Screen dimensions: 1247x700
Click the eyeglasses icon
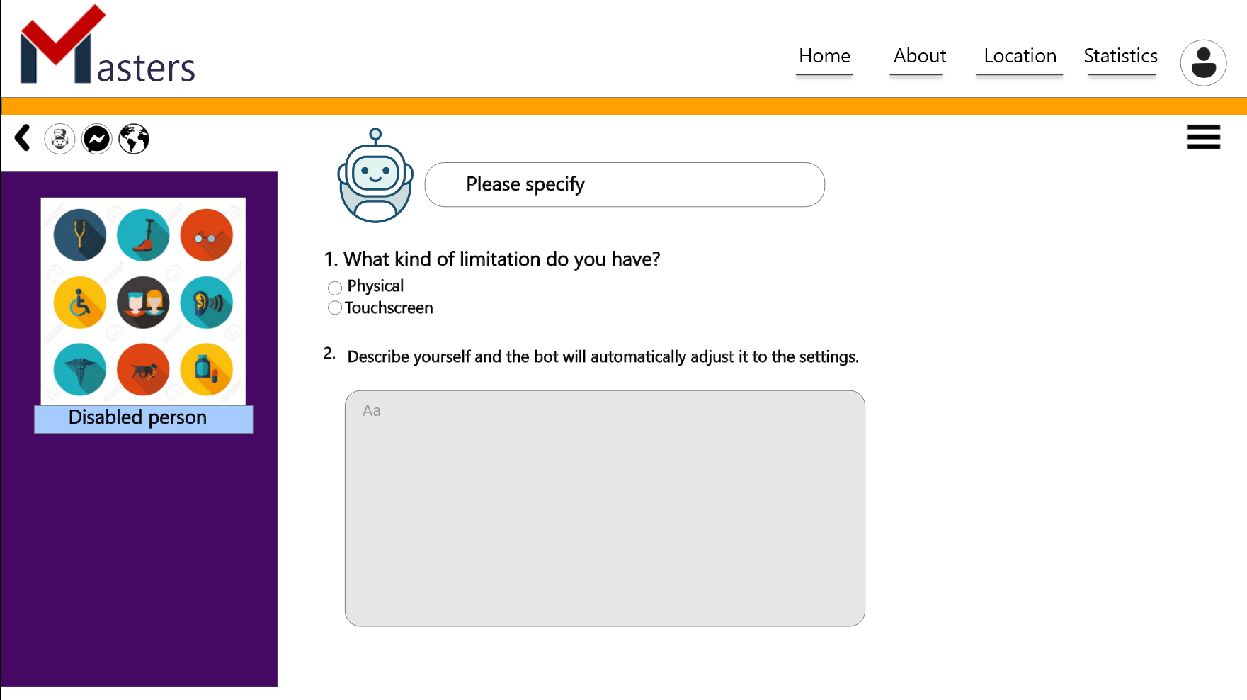tap(206, 235)
